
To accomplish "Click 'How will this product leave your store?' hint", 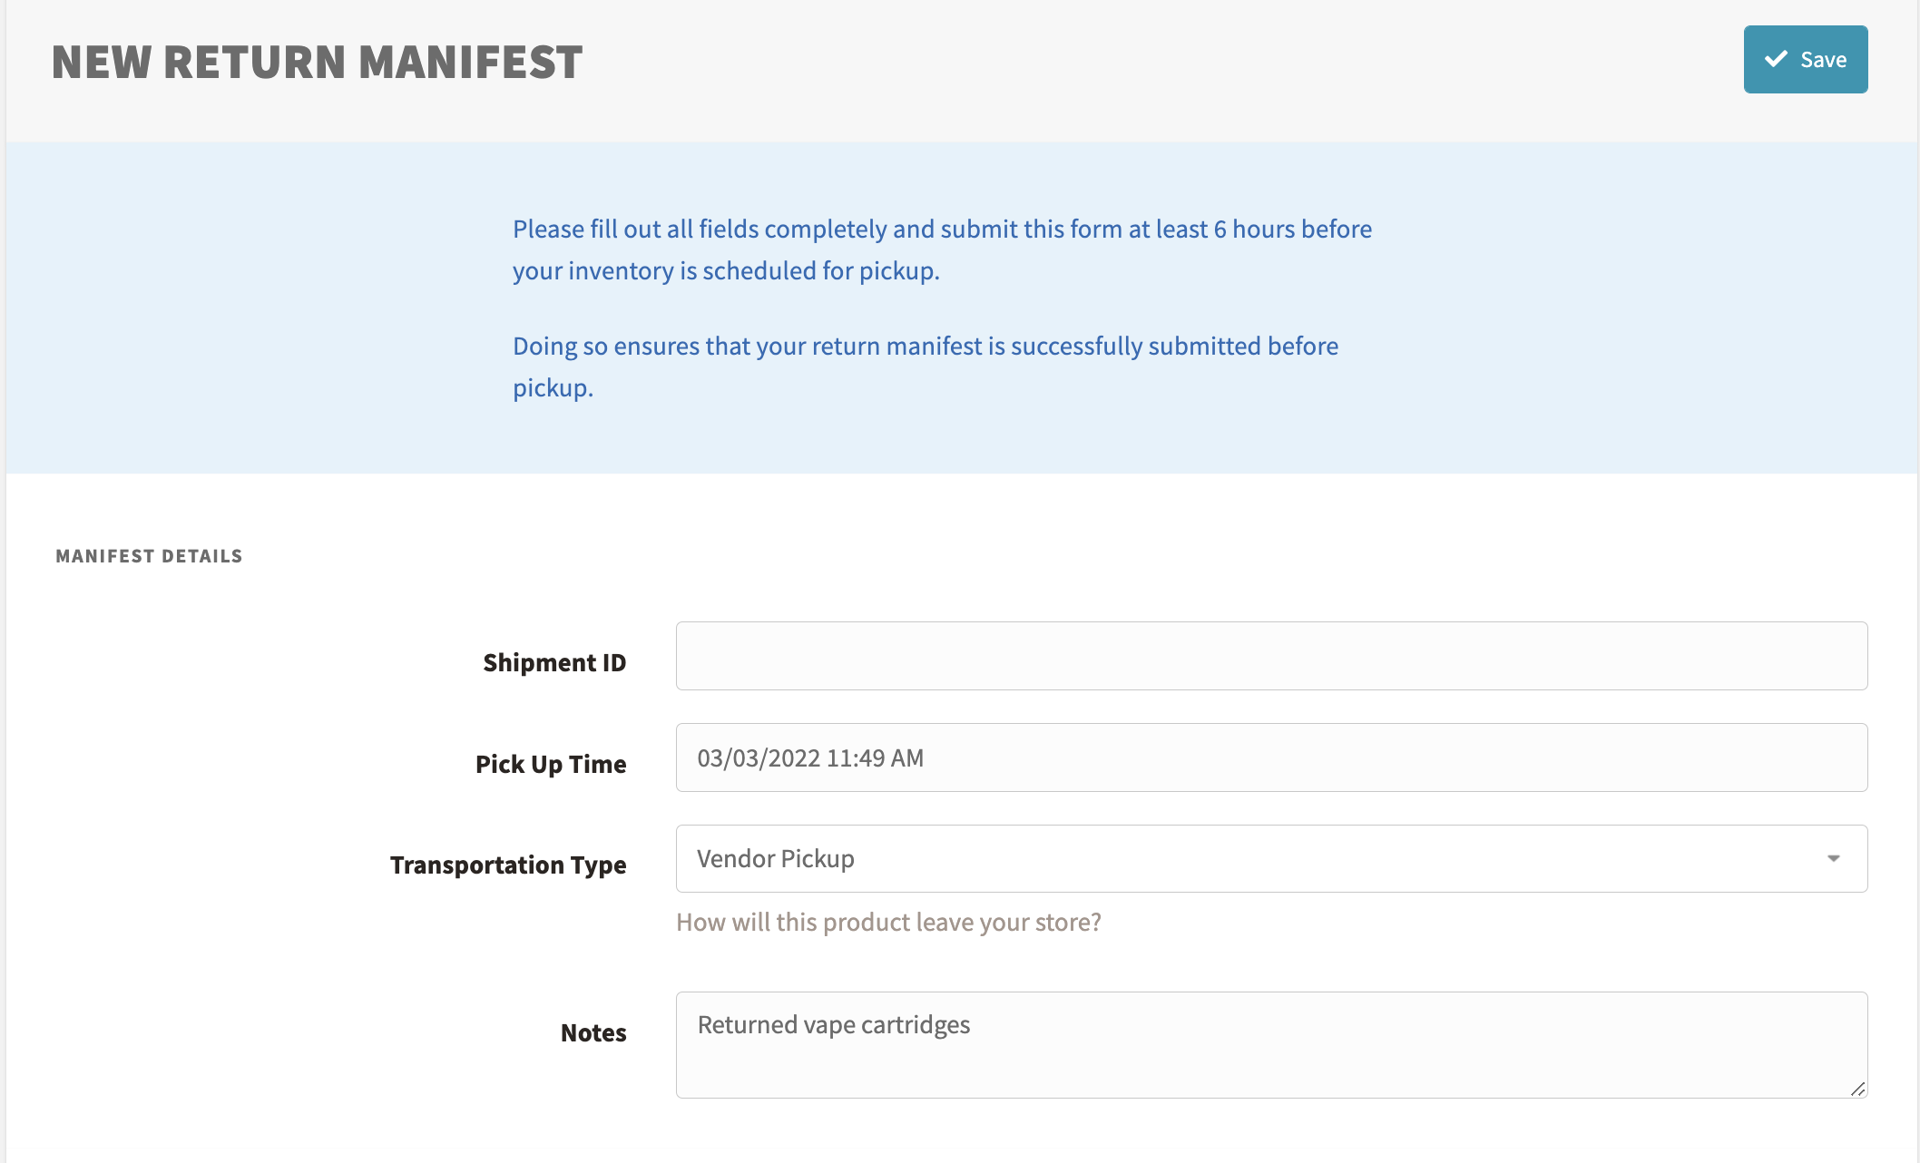I will click(x=888, y=922).
